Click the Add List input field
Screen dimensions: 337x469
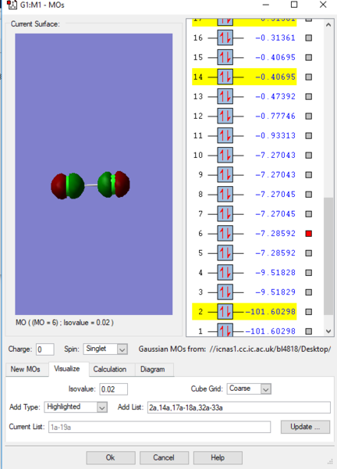pyautogui.click(x=239, y=408)
